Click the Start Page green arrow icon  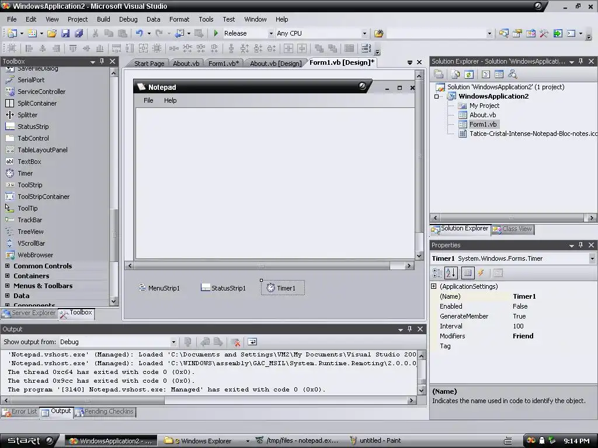558,33
